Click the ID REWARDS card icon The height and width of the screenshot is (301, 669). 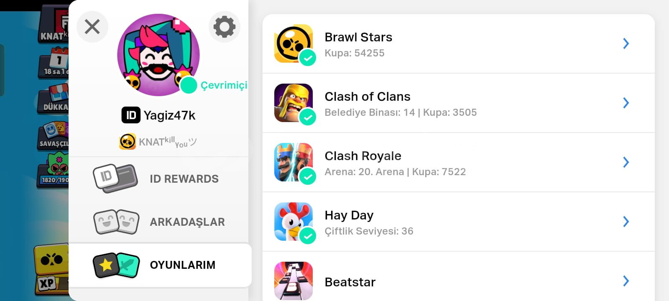click(x=115, y=179)
